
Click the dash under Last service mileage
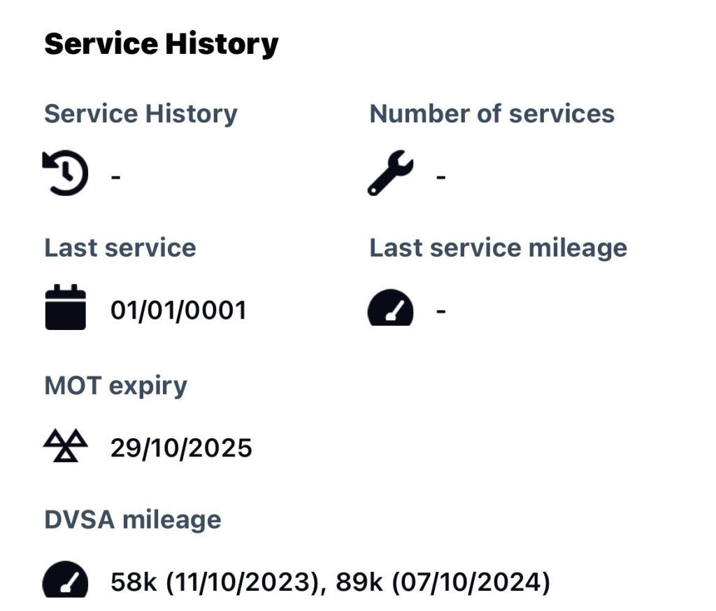click(441, 311)
